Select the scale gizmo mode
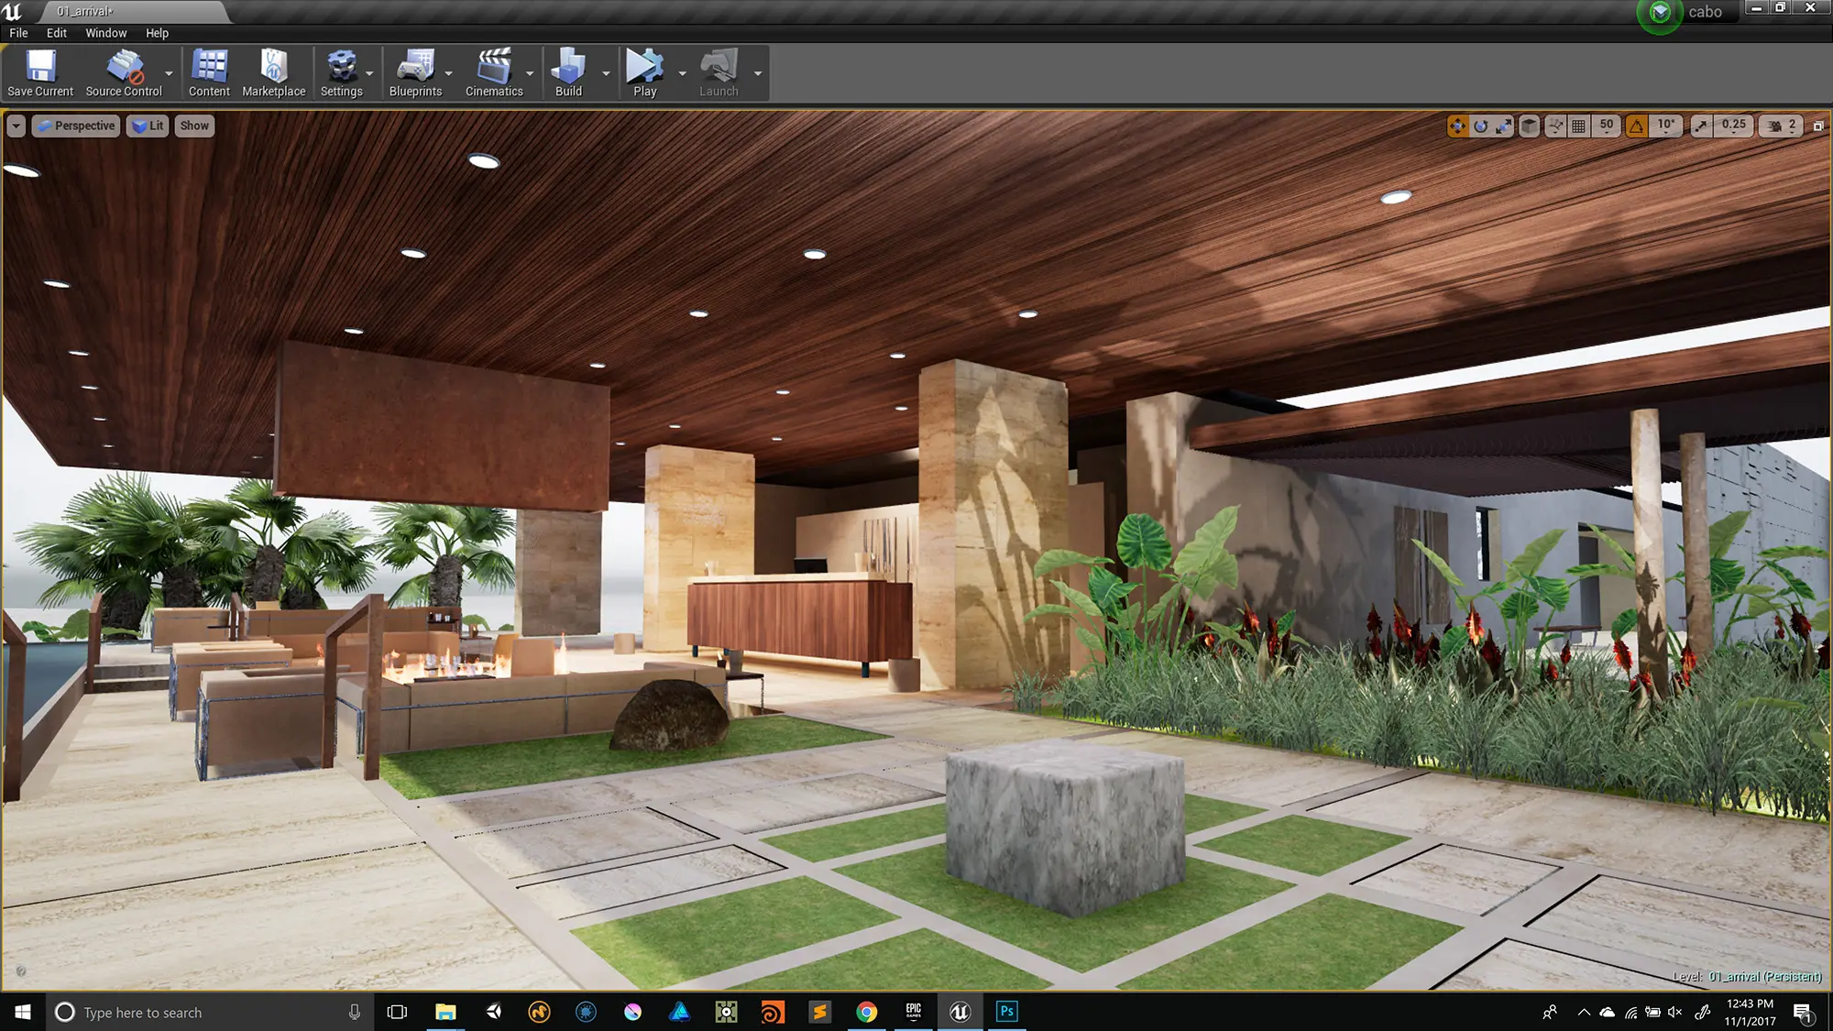This screenshot has height=1031, width=1833. click(x=1504, y=126)
